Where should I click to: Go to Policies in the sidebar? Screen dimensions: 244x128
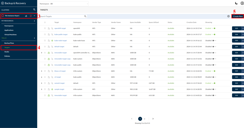click(x=7, y=56)
